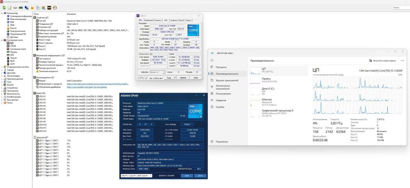Screen dimensions: 410x188
Task: Click the monitor diagnostics icon in AIDA64 toolbar
Action: (27, 7)
